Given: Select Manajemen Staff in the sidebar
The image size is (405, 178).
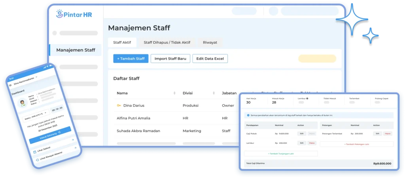Looking at the screenshot, I should (75, 50).
